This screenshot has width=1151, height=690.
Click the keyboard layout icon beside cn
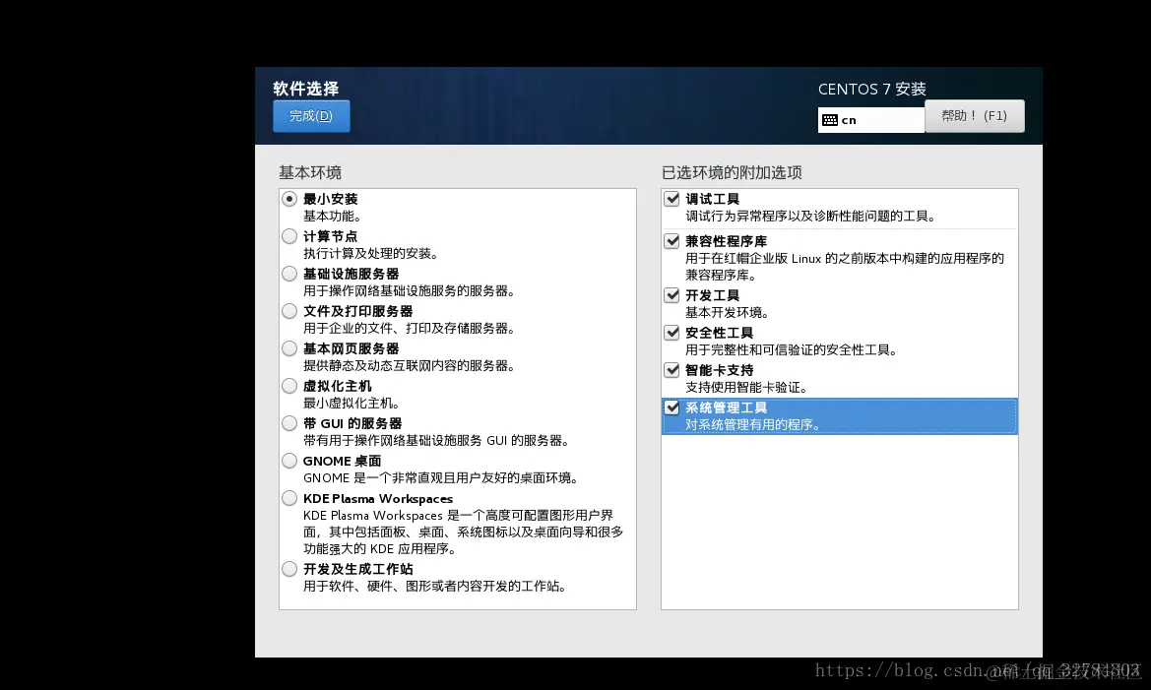point(830,120)
